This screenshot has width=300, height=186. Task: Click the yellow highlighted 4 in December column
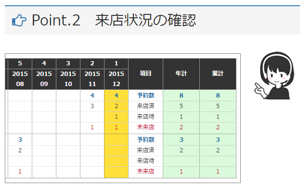(x=117, y=95)
